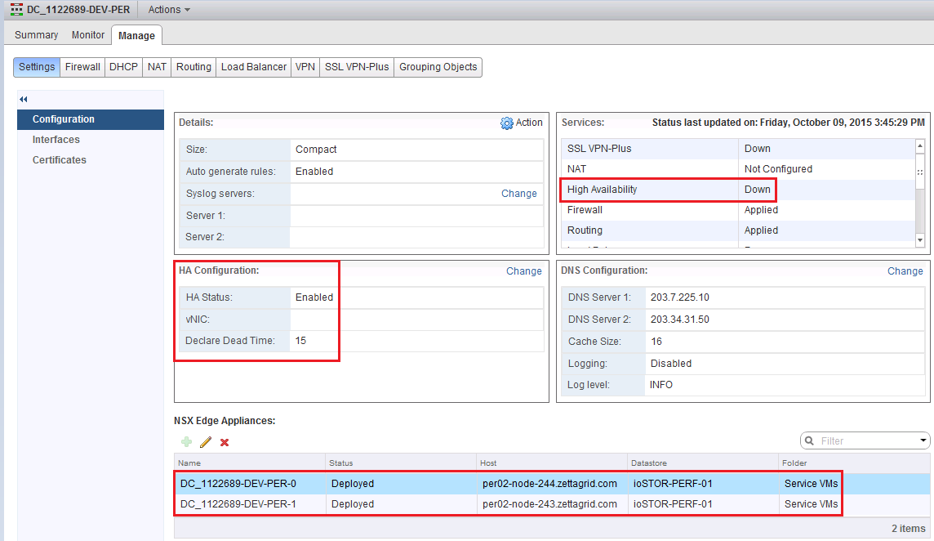Image resolution: width=934 pixels, height=541 pixels.
Task: Click the green add appliance plus icon
Action: point(186,442)
